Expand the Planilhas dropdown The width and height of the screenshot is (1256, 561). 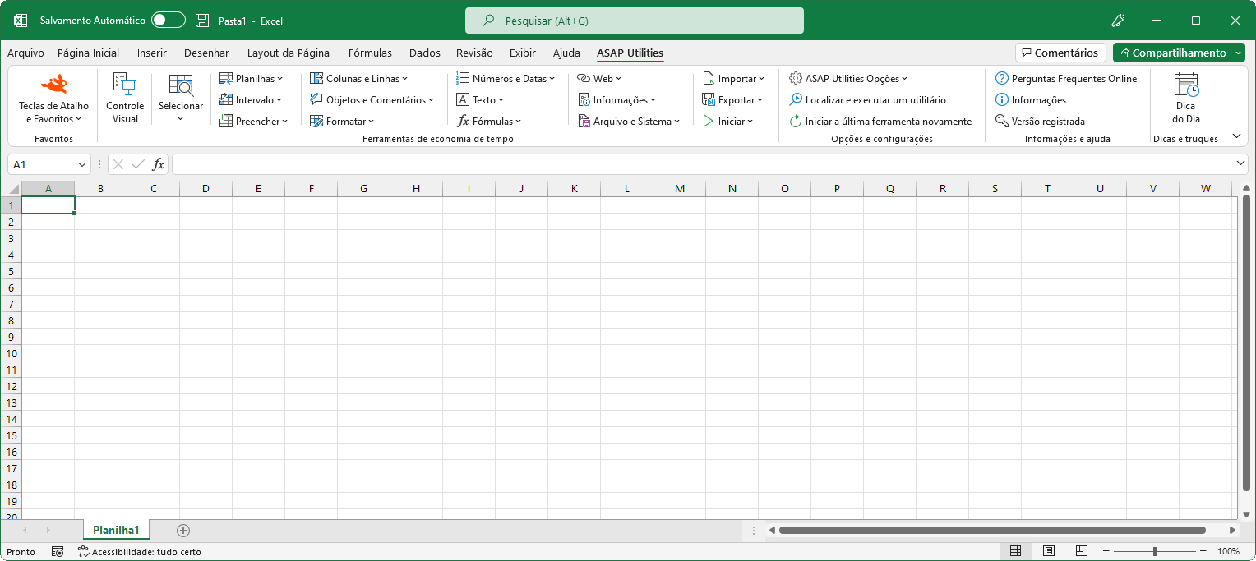point(252,78)
